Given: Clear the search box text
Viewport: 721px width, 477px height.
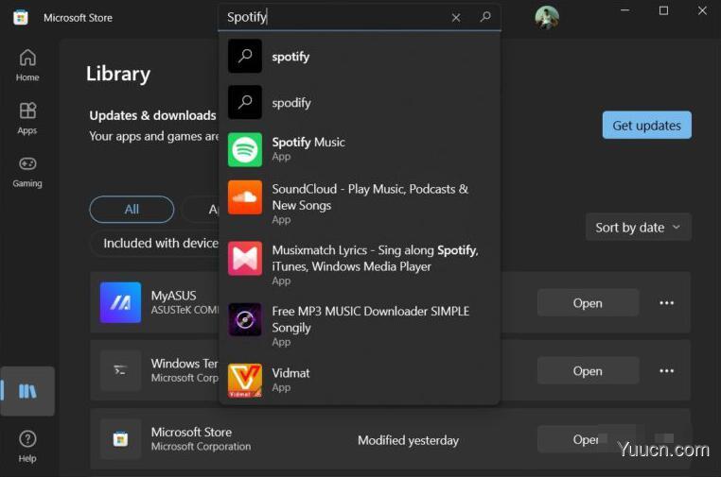Looking at the screenshot, I should [456, 17].
